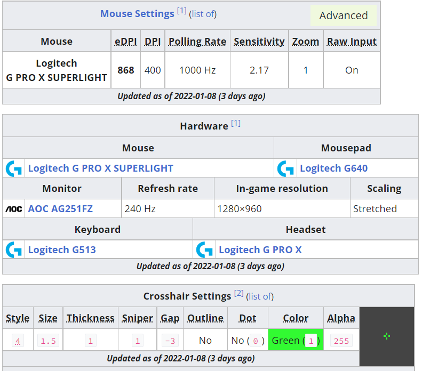Click the Hardware table's updated date text
The height and width of the screenshot is (371, 422).
click(210, 266)
